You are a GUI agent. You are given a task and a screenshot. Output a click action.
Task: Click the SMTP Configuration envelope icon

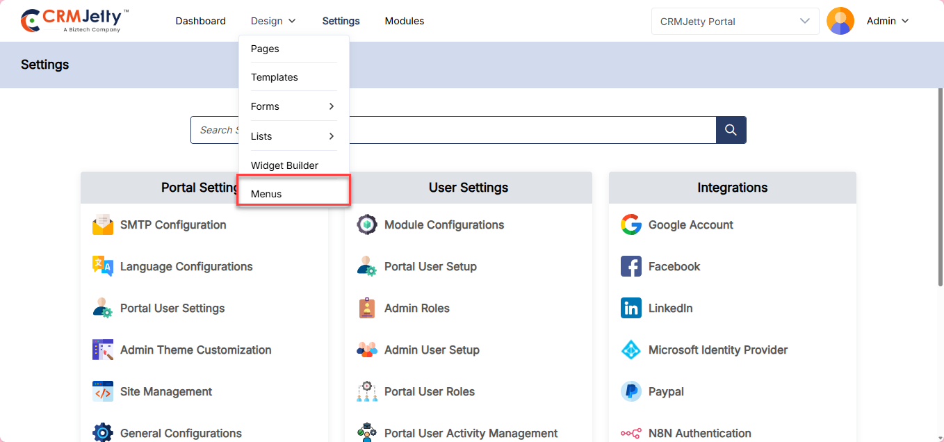103,225
